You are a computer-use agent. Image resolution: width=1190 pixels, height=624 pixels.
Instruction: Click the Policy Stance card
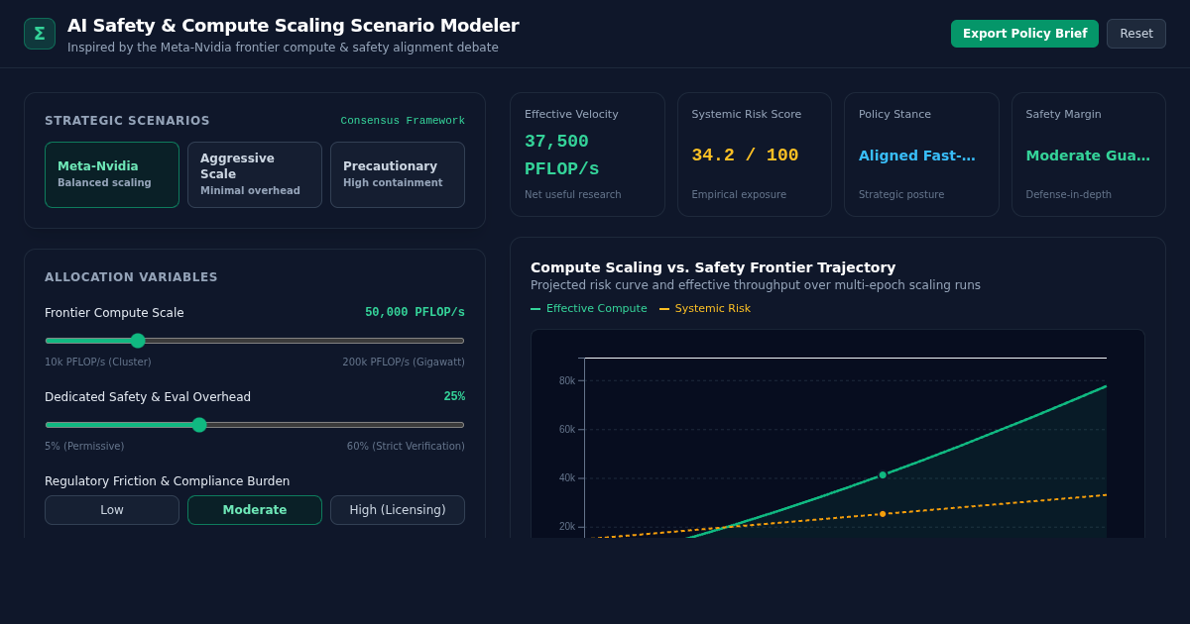(x=921, y=155)
